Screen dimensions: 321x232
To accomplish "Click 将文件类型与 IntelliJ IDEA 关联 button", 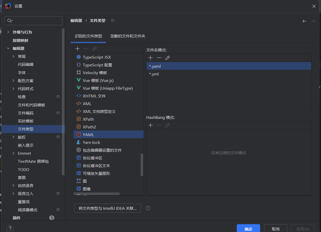I will click(x=107, y=208).
